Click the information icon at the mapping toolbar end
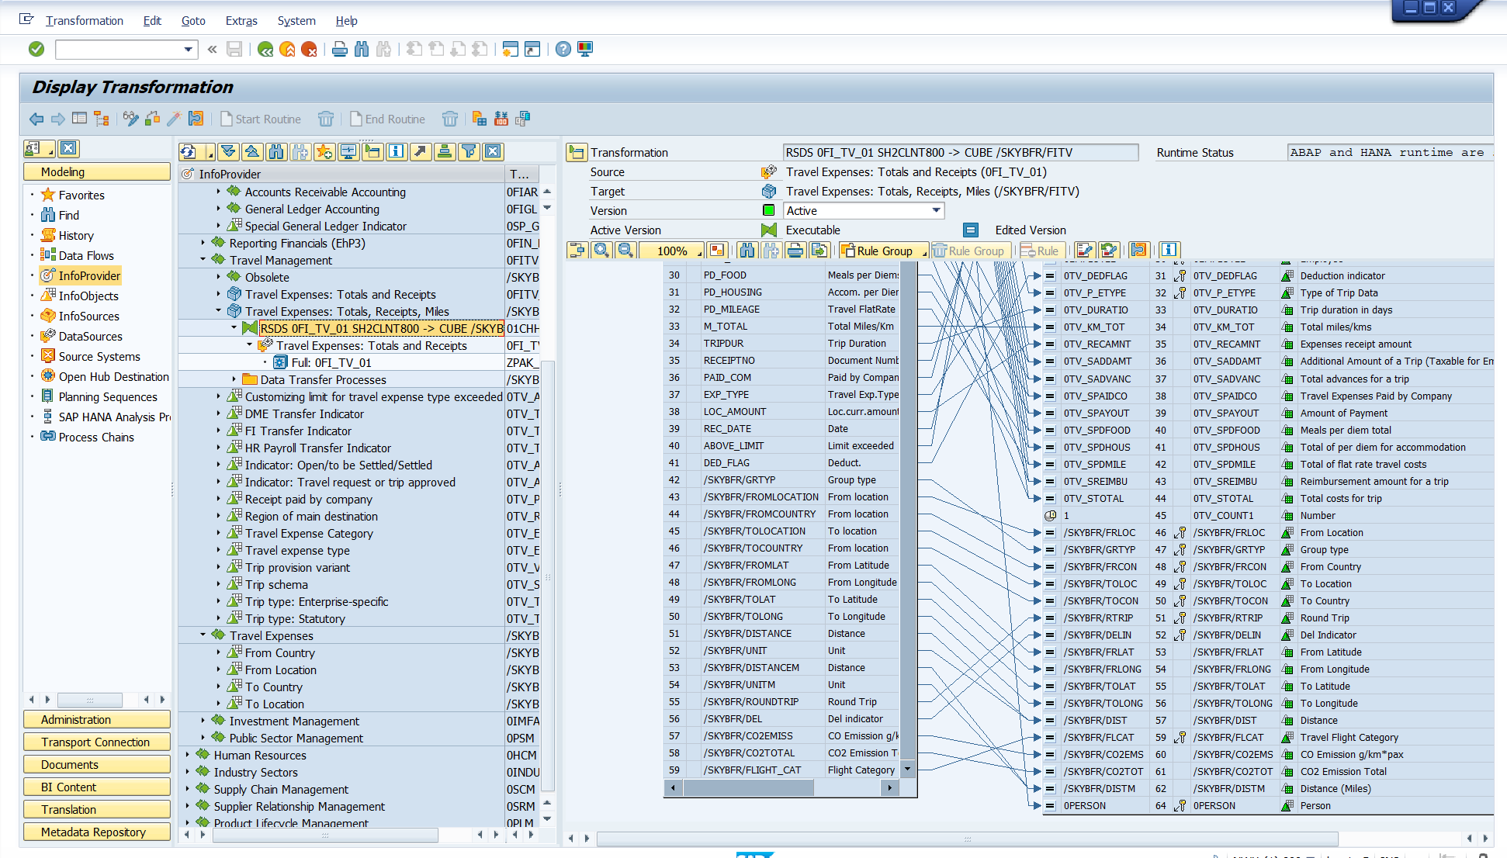This screenshot has width=1507, height=858. click(1169, 250)
